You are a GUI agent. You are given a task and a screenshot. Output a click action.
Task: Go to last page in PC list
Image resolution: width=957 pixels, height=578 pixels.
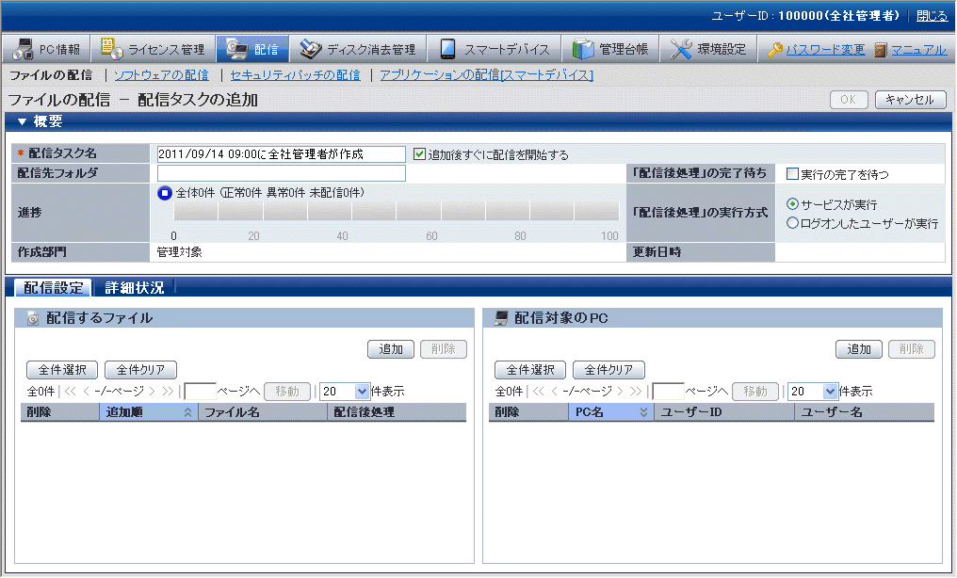pos(636,392)
